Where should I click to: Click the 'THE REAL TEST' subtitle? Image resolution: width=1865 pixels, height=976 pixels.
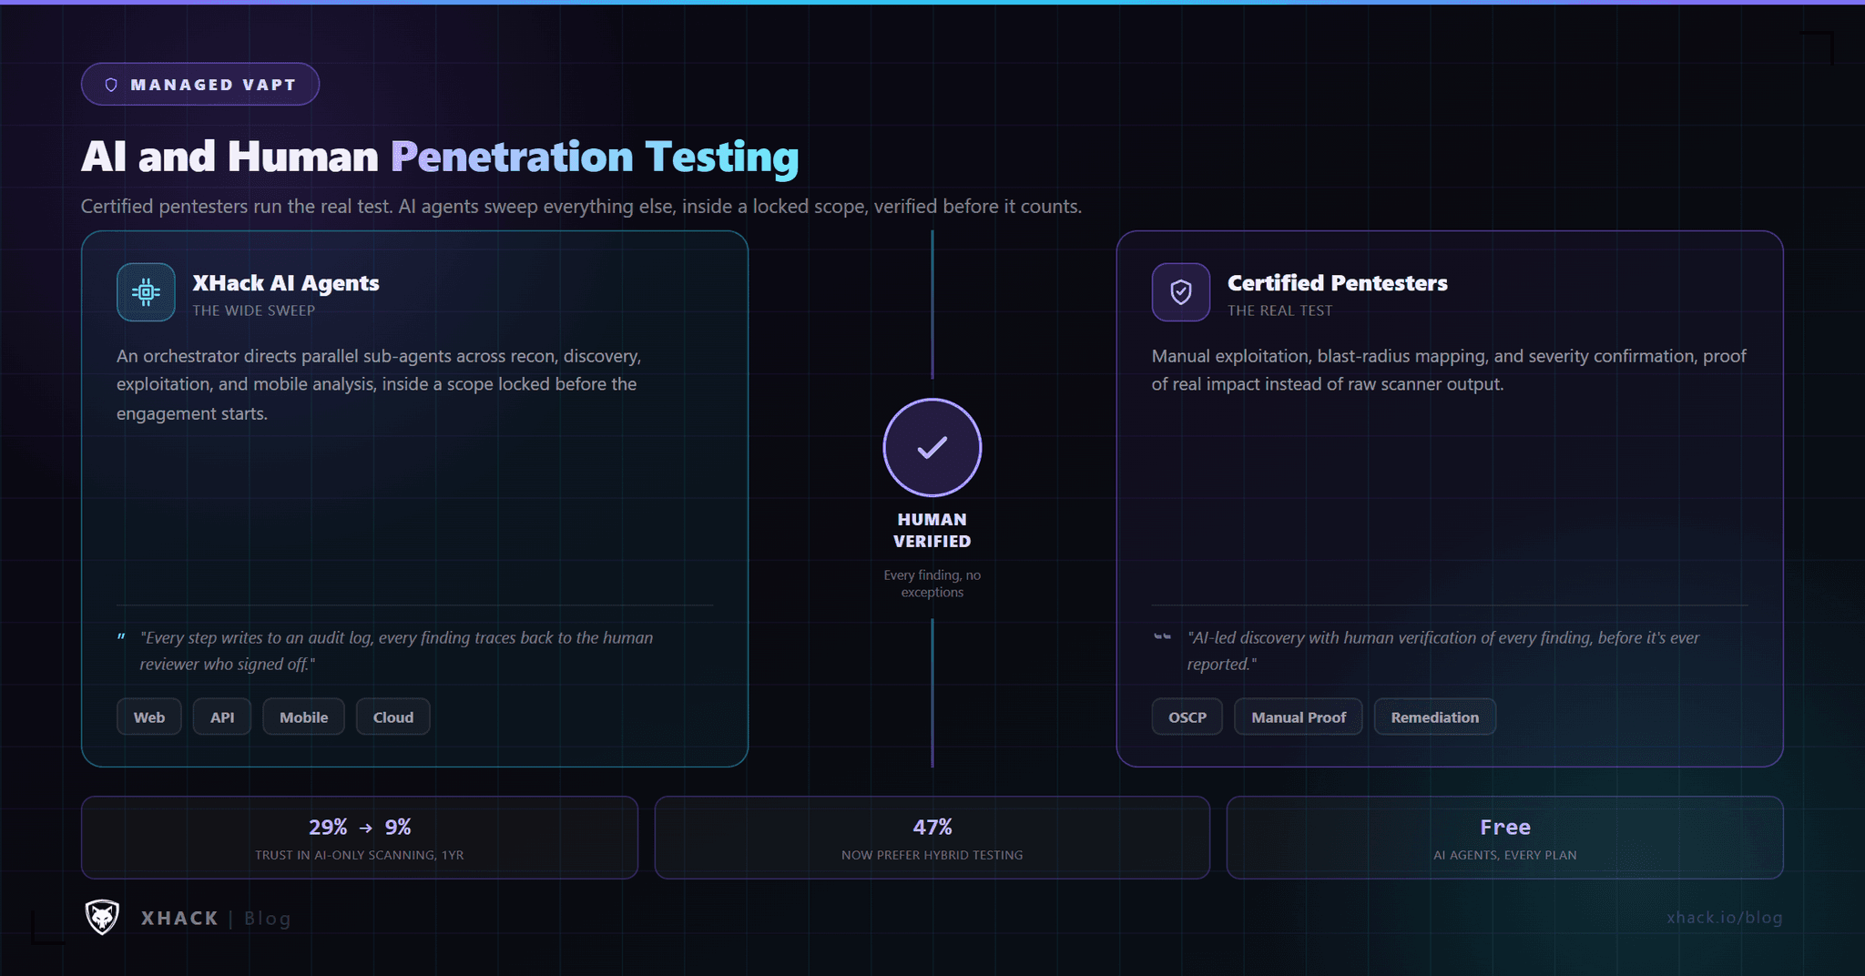click(x=1280, y=310)
